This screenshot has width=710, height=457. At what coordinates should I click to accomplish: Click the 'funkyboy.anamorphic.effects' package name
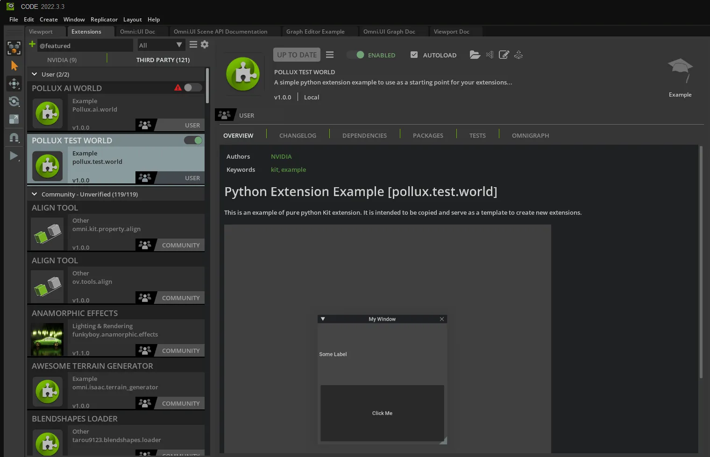point(115,334)
